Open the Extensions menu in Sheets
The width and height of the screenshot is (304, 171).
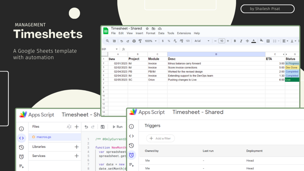[x=184, y=33]
